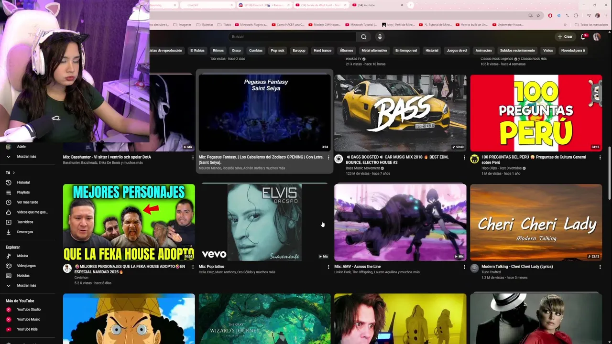This screenshot has width=612, height=344.
Task: Open the Tune Crafted channel avatar
Action: pos(474,269)
